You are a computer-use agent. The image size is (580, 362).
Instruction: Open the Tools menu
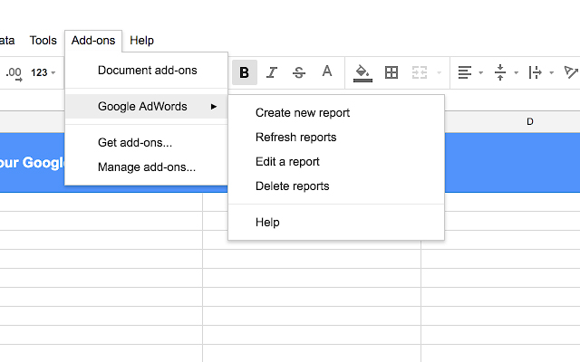pos(43,41)
